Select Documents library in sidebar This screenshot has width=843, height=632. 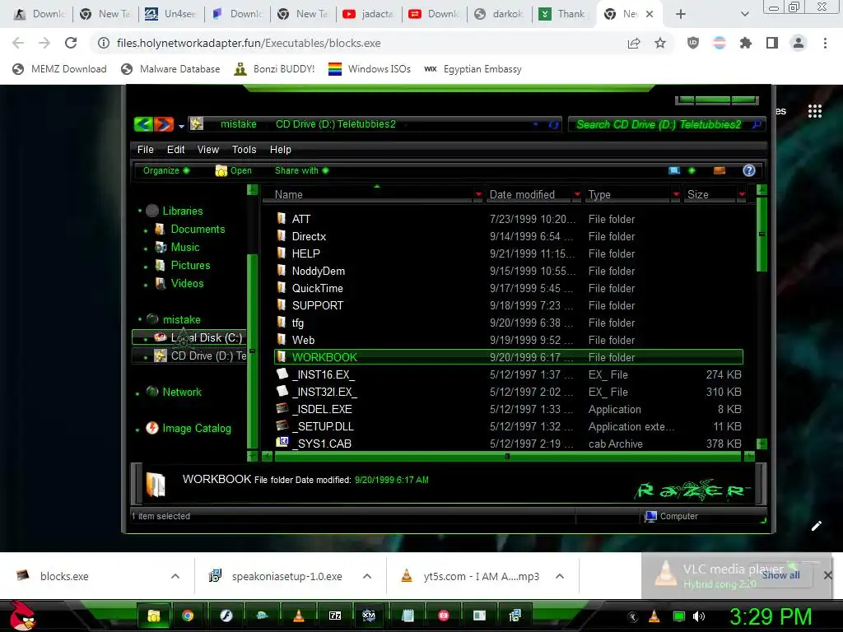click(x=198, y=229)
